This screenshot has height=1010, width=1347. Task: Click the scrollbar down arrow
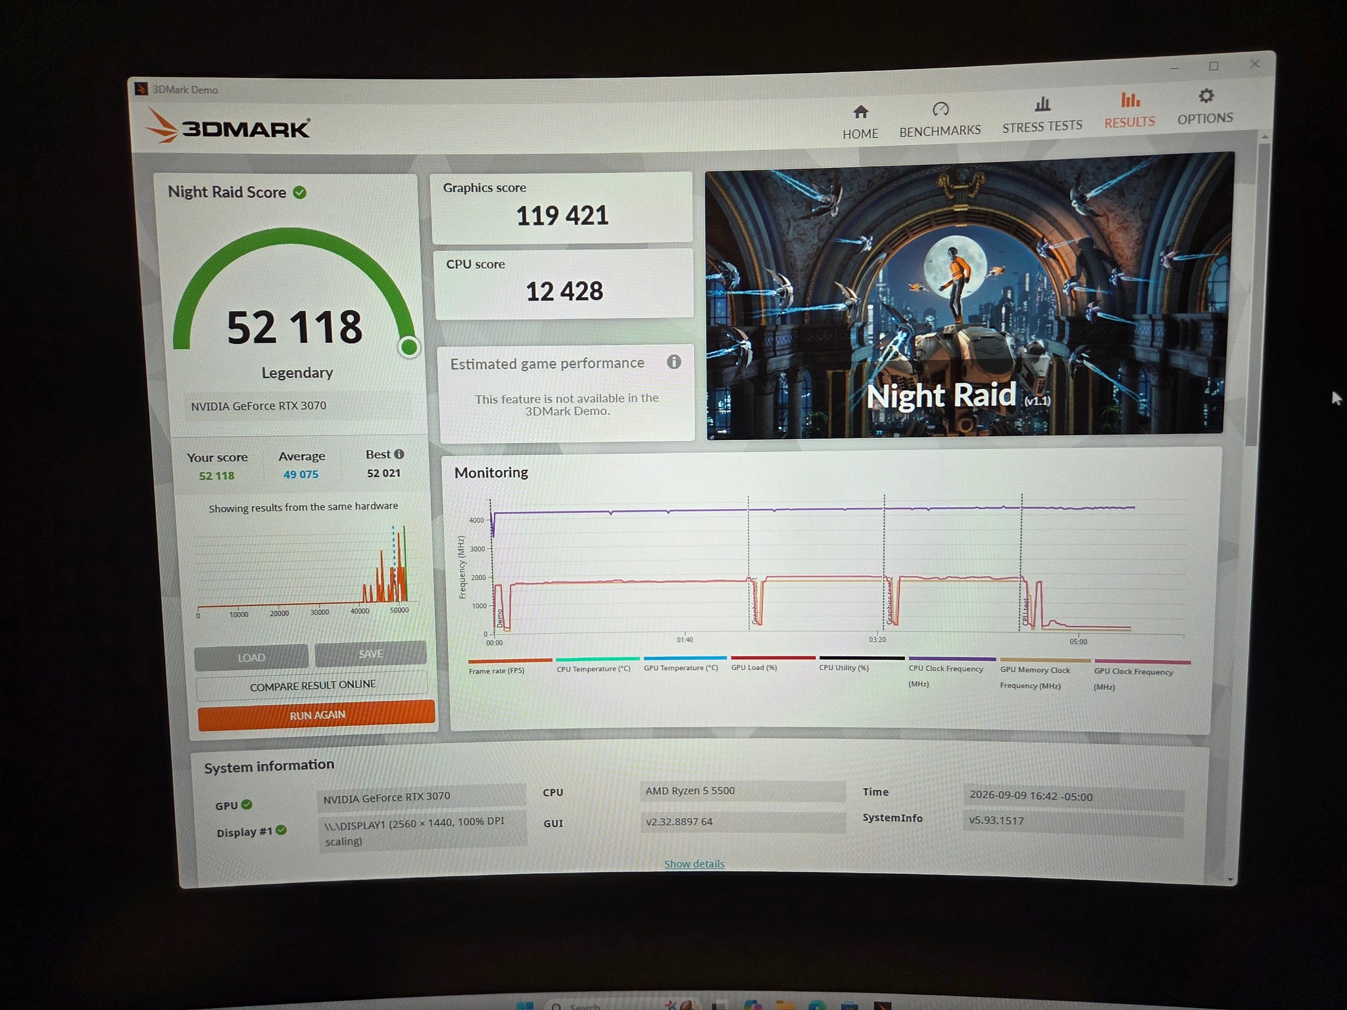pyautogui.click(x=1230, y=878)
